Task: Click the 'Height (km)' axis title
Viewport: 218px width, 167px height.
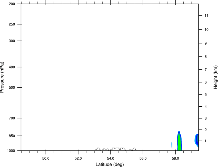Action: [x=215, y=77]
